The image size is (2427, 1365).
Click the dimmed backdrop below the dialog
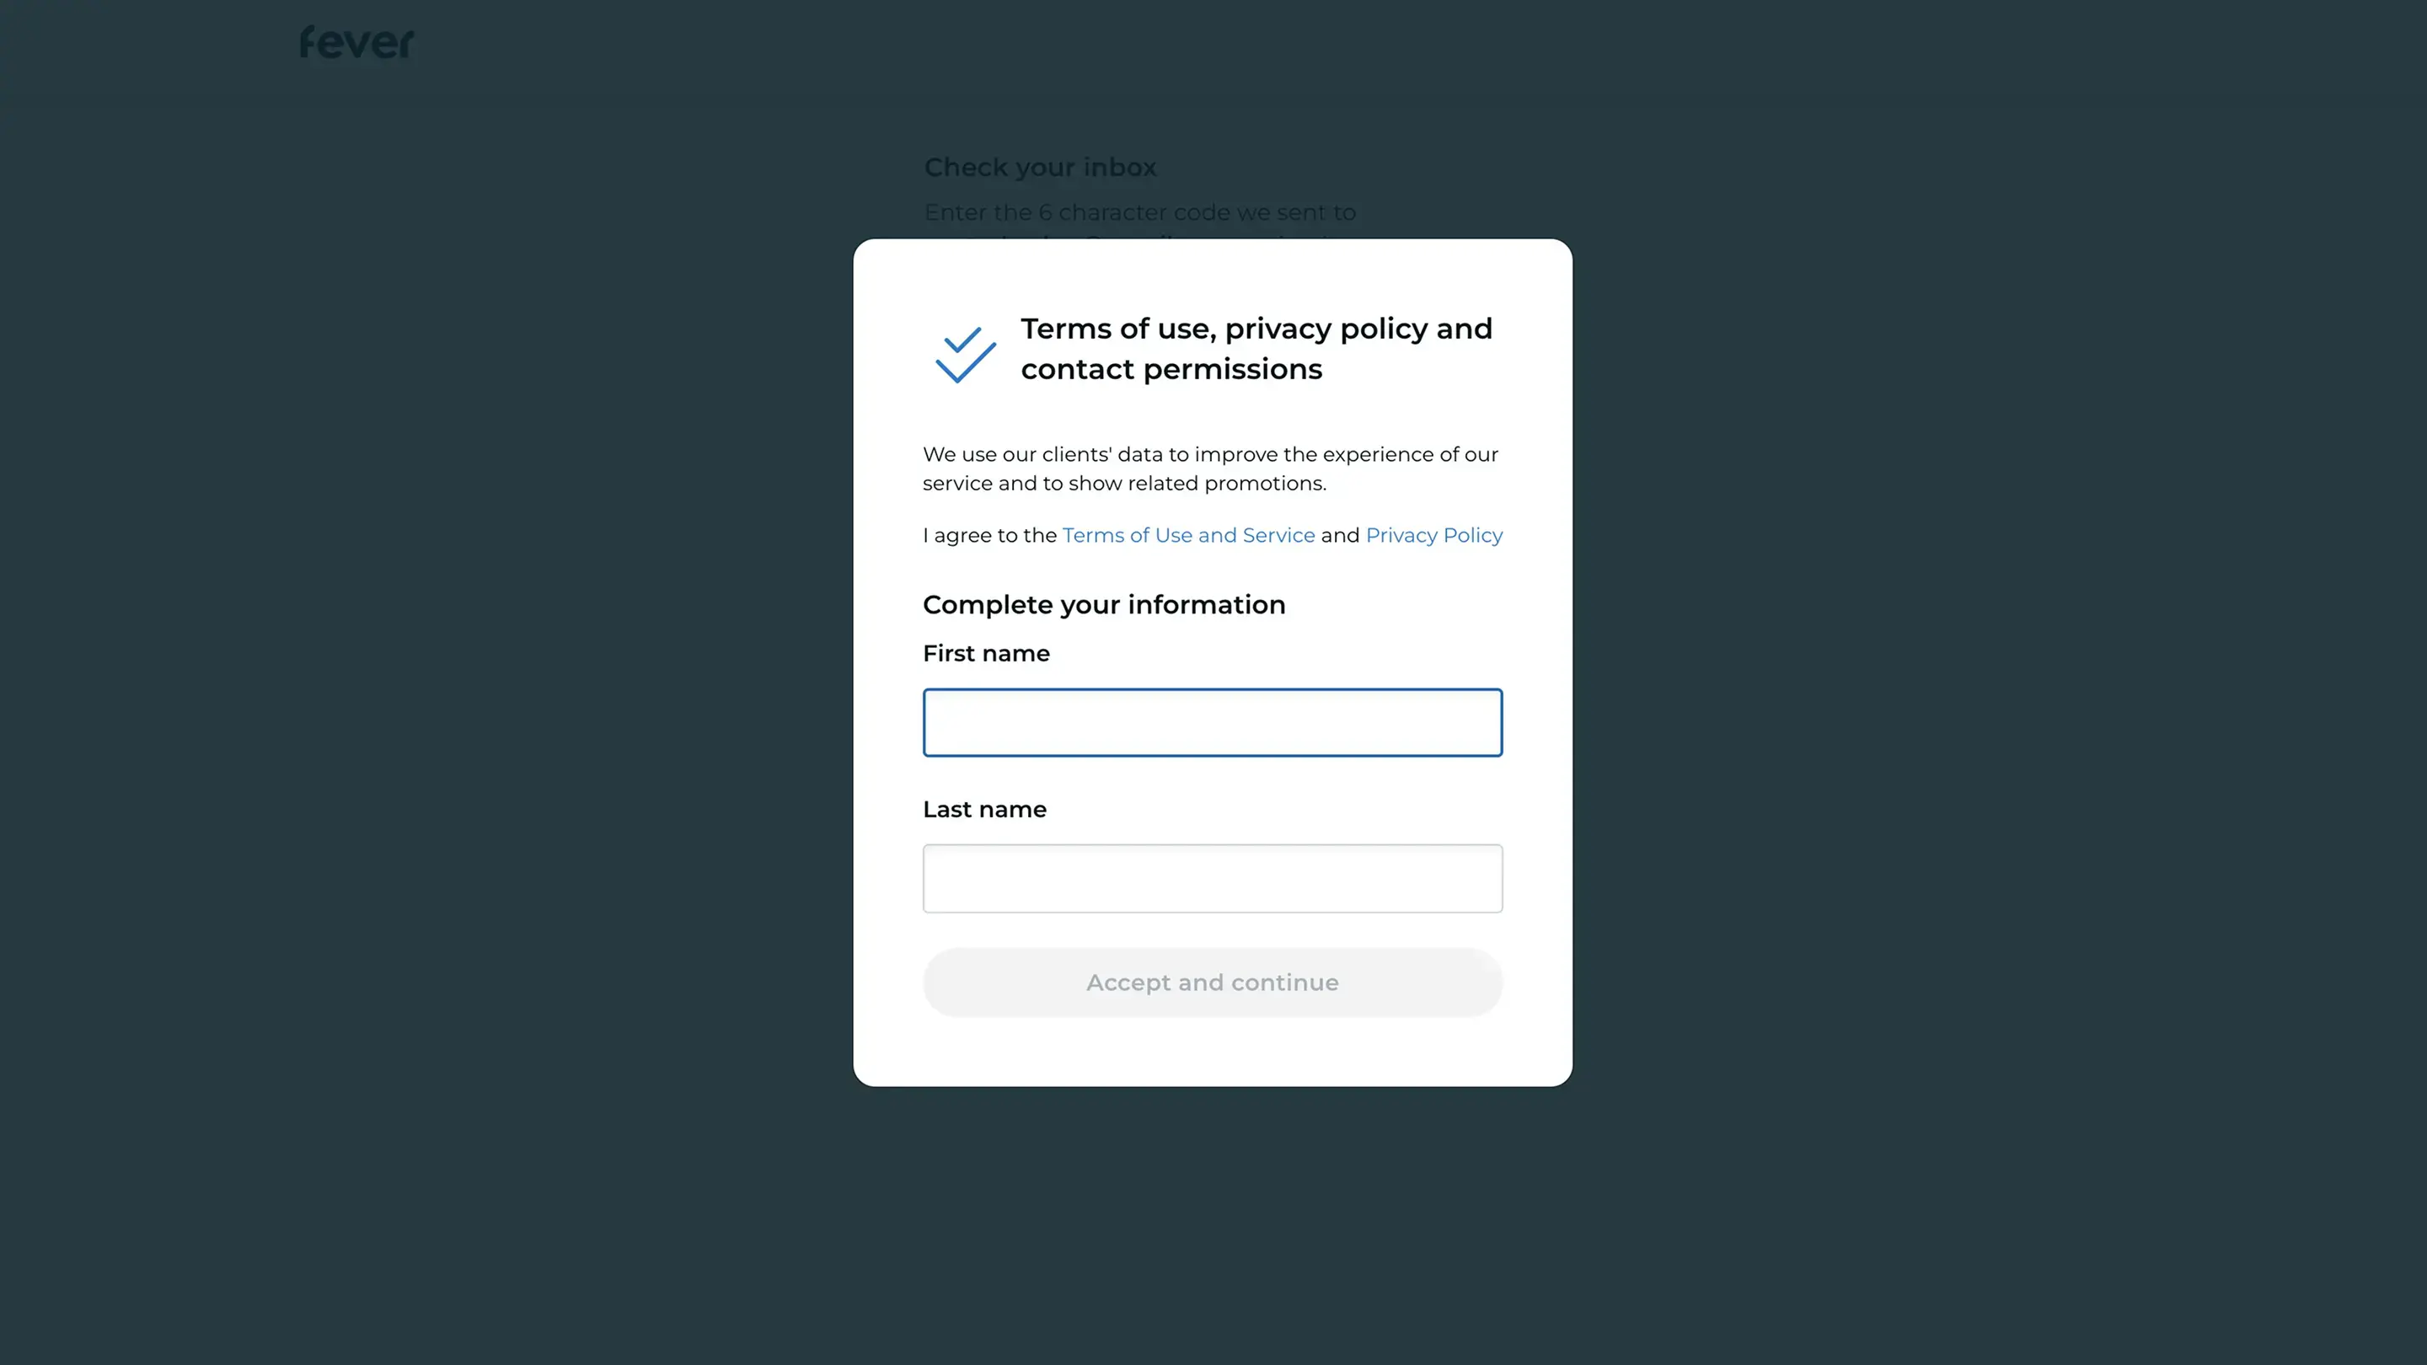click(1212, 1224)
